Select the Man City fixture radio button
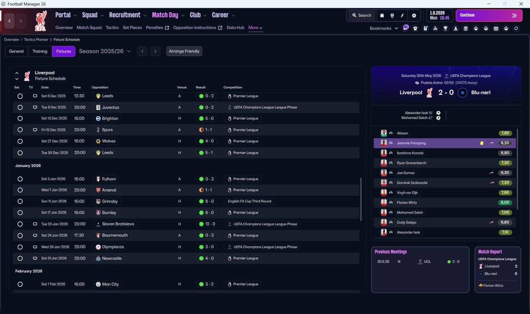The height and width of the screenshot is (314, 530). (x=20, y=284)
